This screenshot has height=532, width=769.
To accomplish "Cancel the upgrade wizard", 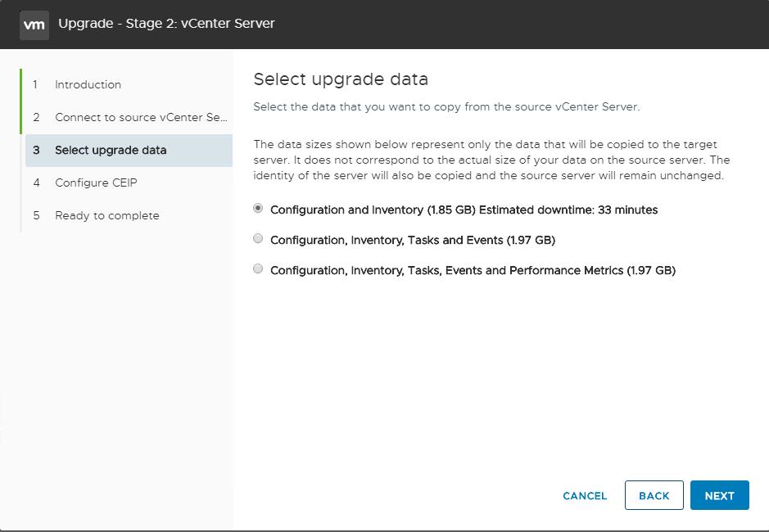I will click(x=585, y=496).
